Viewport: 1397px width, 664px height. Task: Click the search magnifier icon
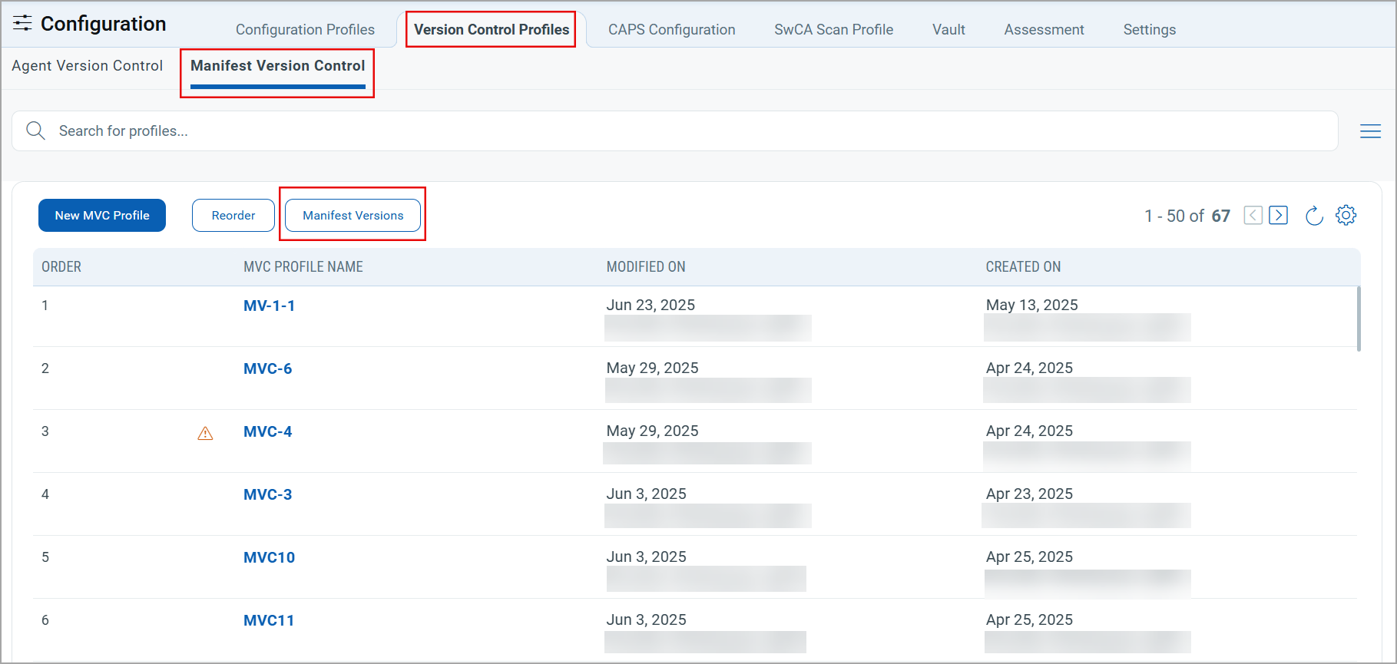[35, 130]
